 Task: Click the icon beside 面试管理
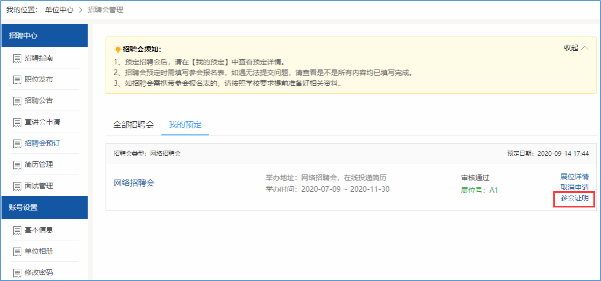point(17,186)
